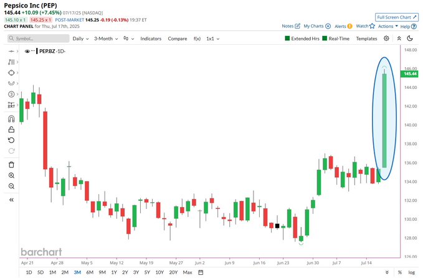423x278 pixels.
Task: Toggle lock drawings padlock
Action: [11, 129]
